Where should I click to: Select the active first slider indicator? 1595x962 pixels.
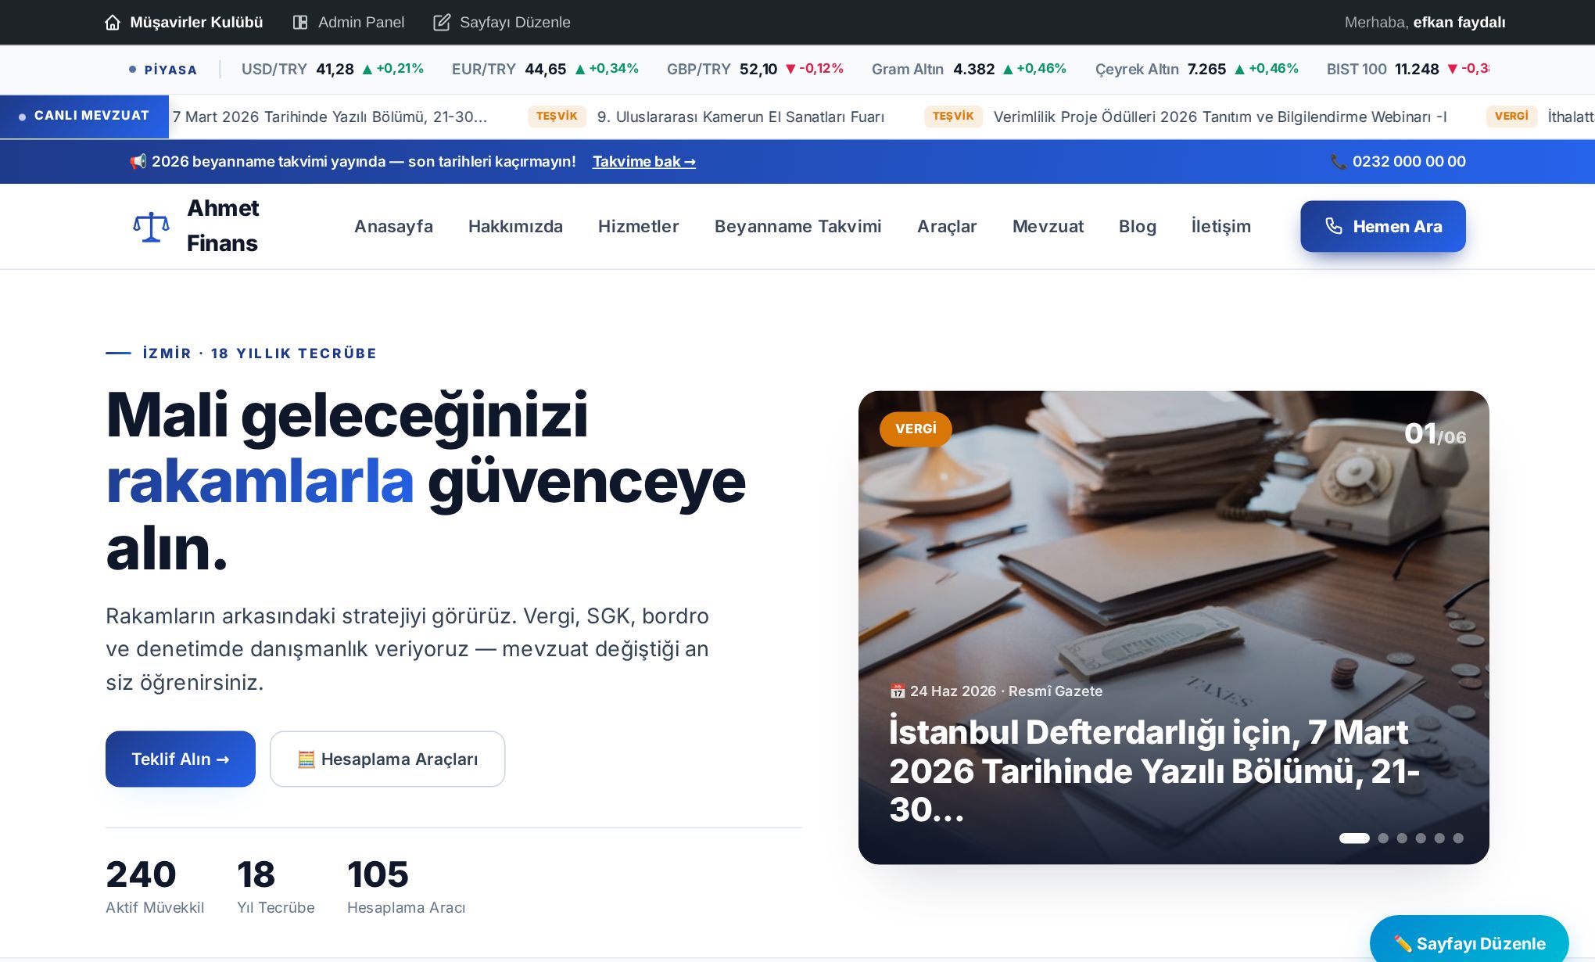click(1354, 838)
